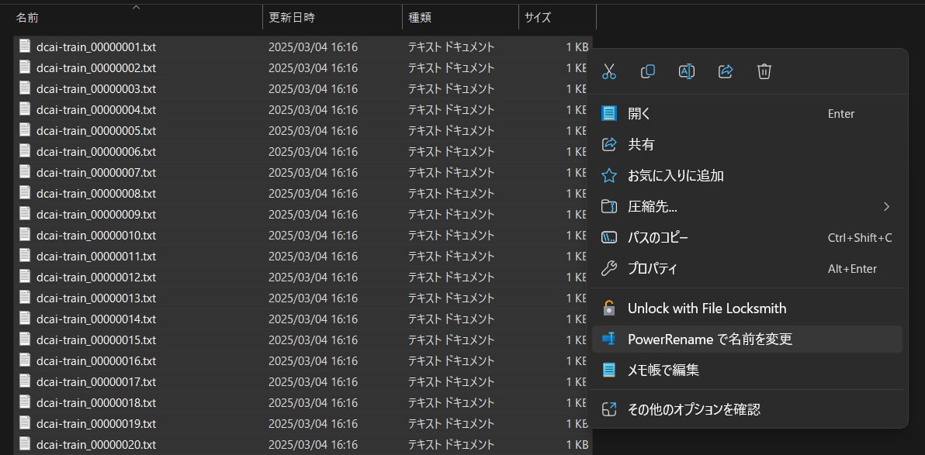925x455 pixels.
Task: Click the notepad icon beside メモ帳で編集
Action: click(x=609, y=371)
